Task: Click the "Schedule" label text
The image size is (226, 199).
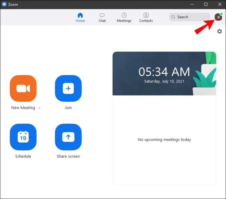Action: [23, 156]
